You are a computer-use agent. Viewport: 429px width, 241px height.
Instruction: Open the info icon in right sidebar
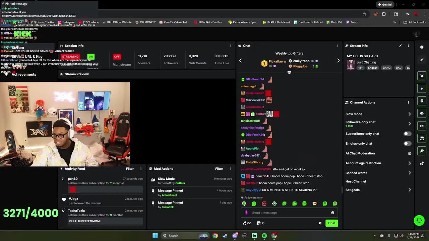click(x=422, y=47)
